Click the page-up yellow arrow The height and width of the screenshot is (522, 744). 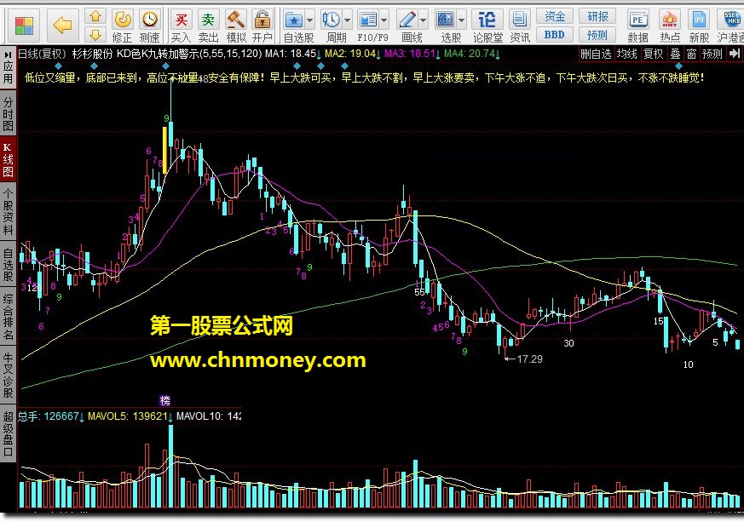(95, 16)
